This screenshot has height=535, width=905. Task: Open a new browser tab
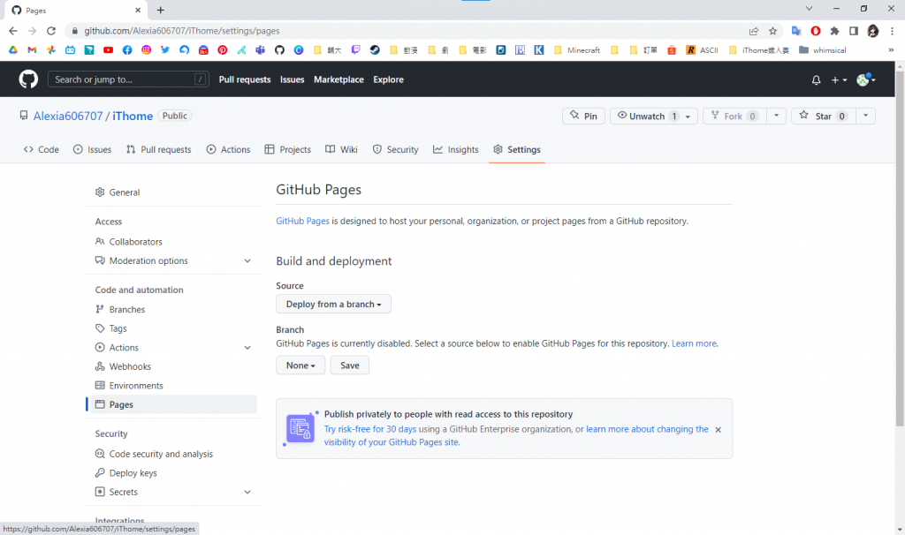point(161,10)
